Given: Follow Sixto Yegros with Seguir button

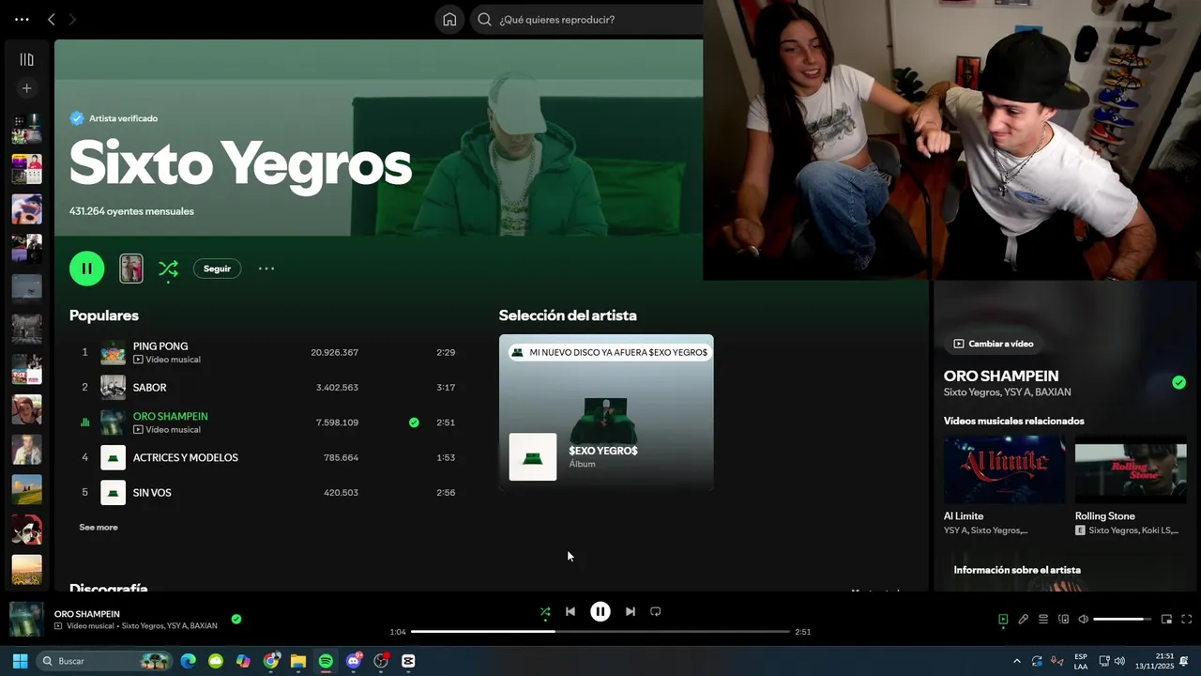Looking at the screenshot, I should 217,269.
